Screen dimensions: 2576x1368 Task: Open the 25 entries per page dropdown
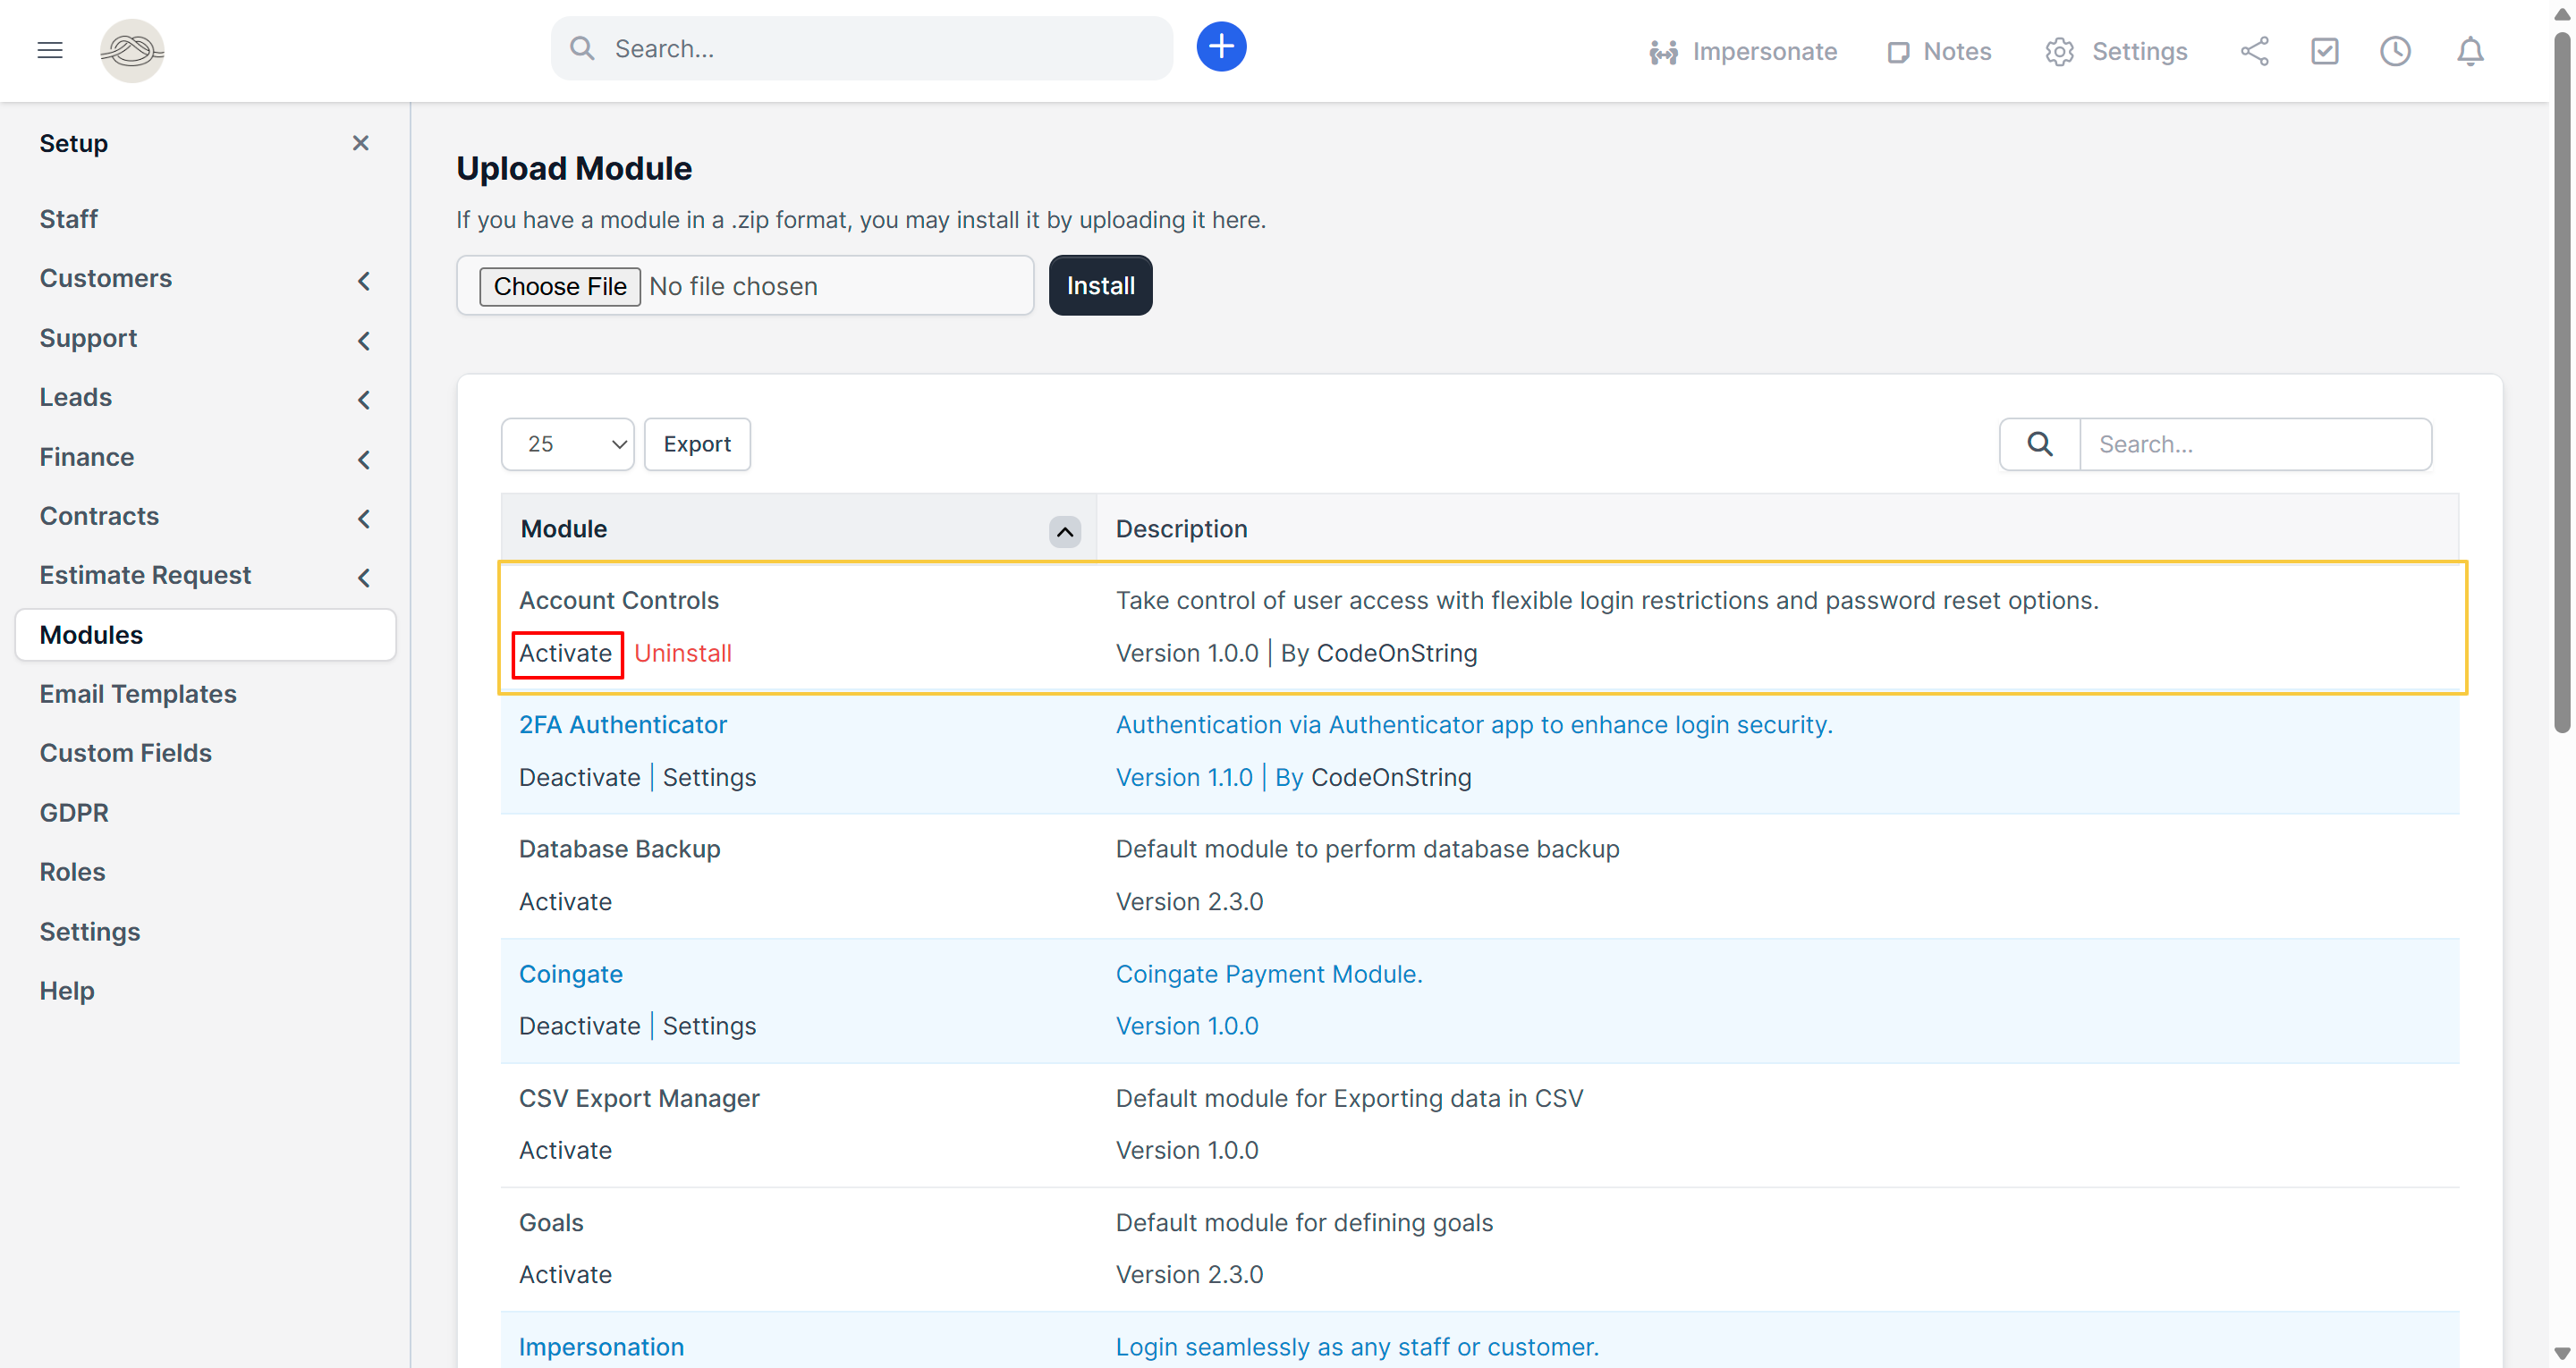(567, 444)
